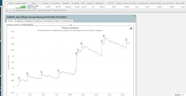Sort by the 'Ср. участники' column header

coord(168,3)
